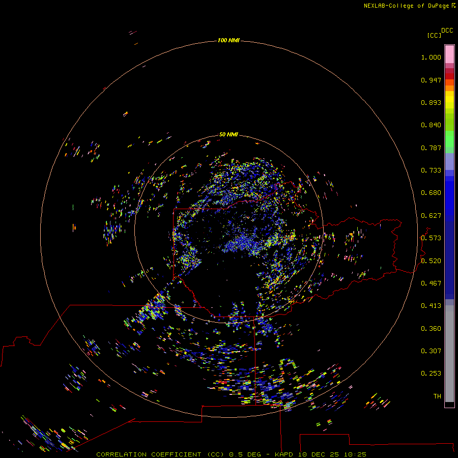Click the 0.467 color scale value
The image size is (458, 458).
[431, 283]
